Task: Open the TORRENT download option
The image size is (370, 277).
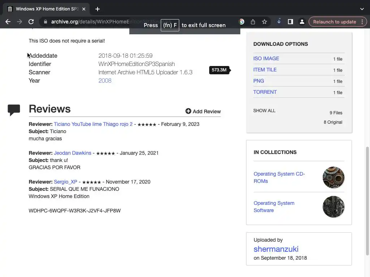Action: (265, 92)
